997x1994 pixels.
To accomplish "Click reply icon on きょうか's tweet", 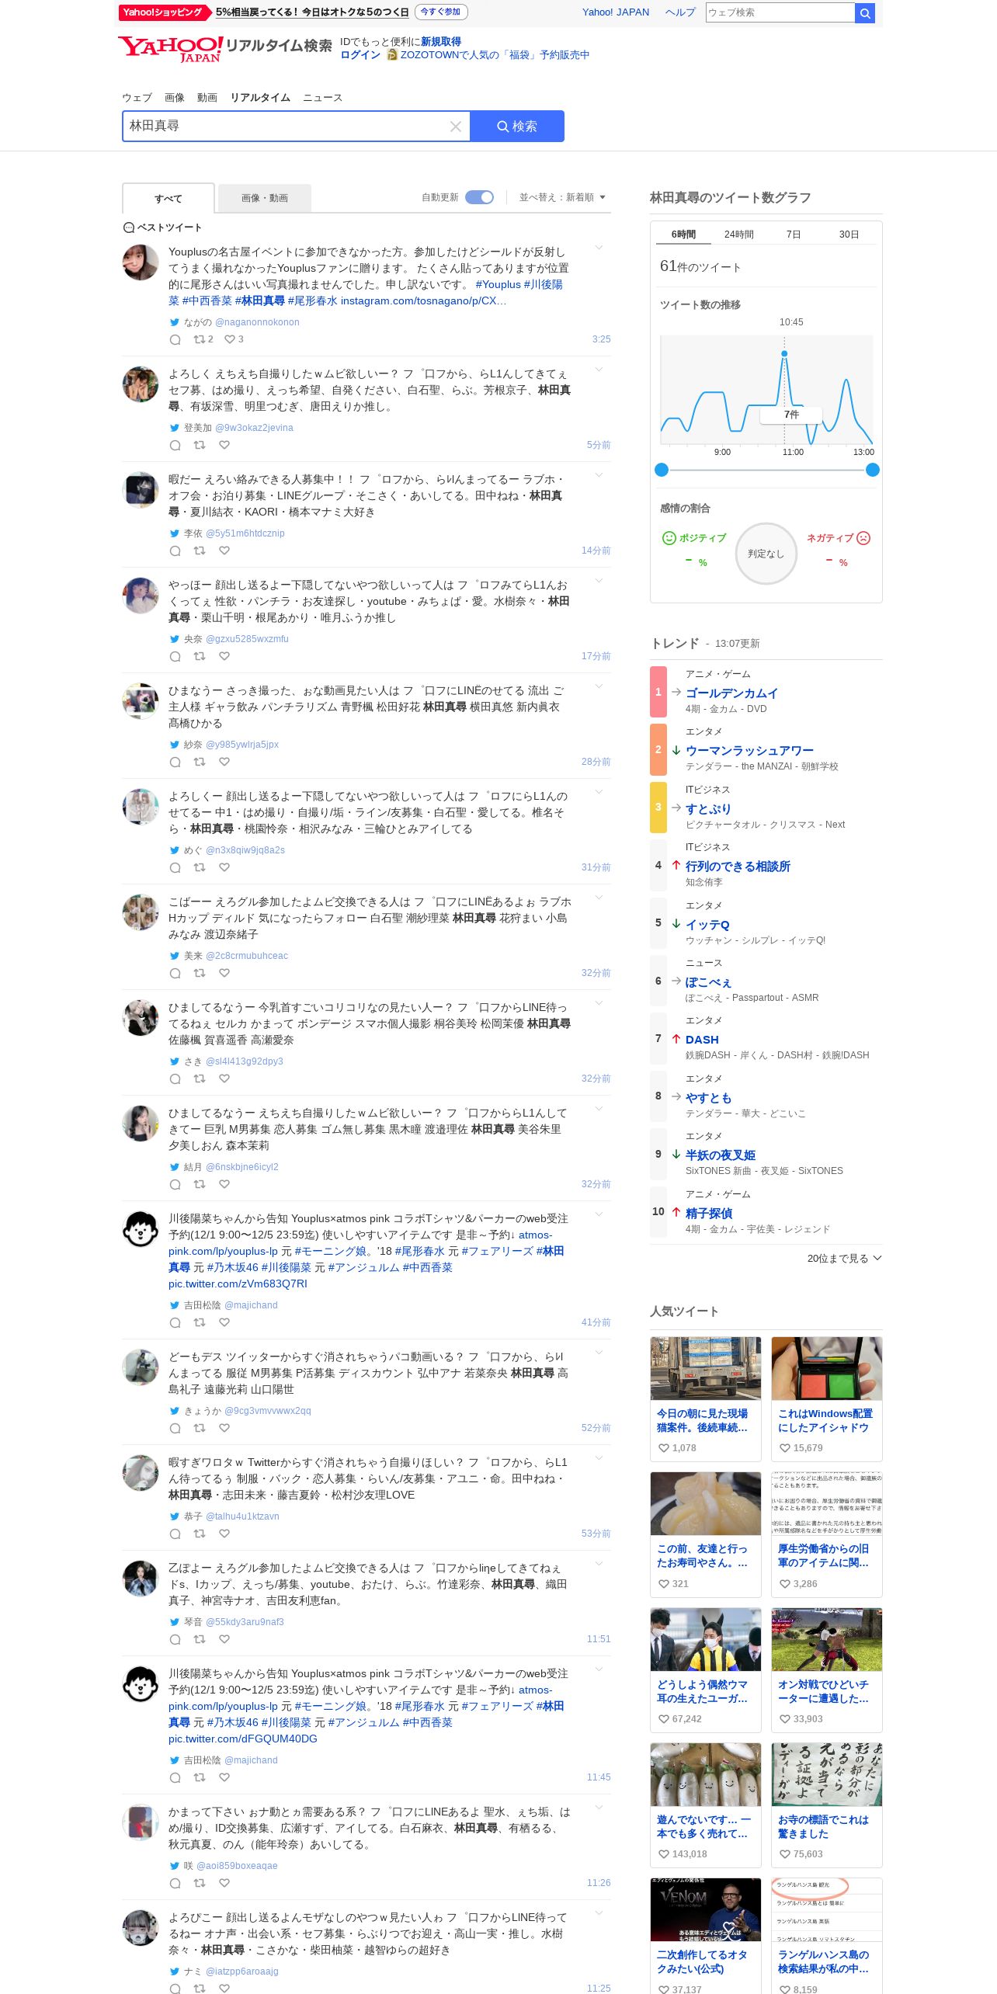I will pyautogui.click(x=175, y=1429).
